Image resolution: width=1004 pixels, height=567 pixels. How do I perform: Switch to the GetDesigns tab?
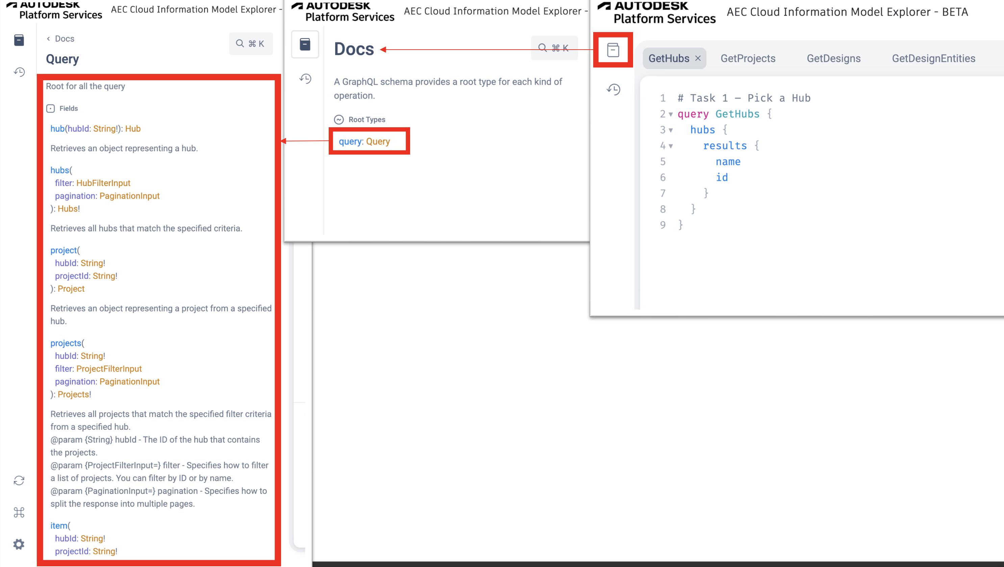(833, 58)
